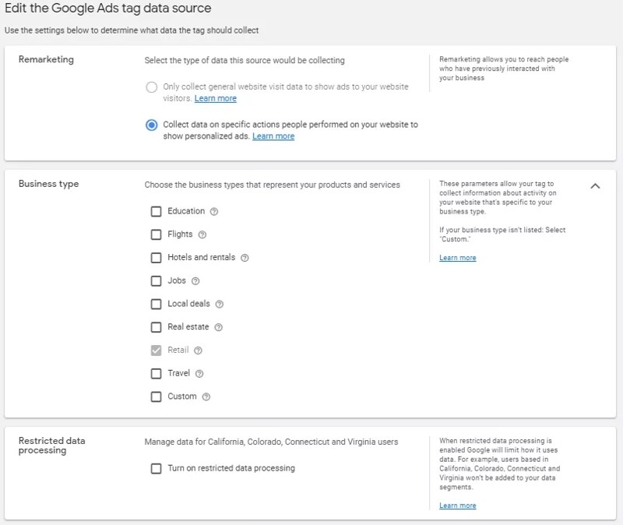Image resolution: width=623 pixels, height=525 pixels.
Task: Open help tooltip for Flights business type
Action: (x=201, y=234)
